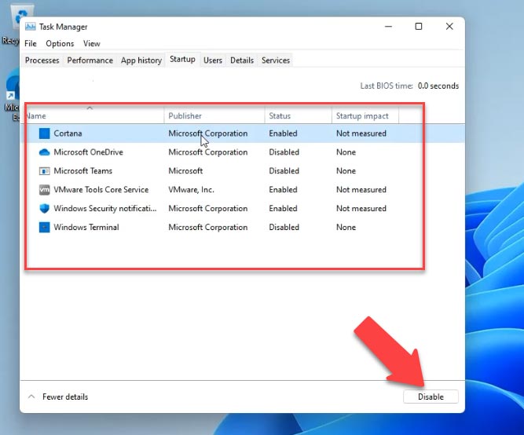Click Microsoft OneDrive's Disabled status cell
The width and height of the screenshot is (524, 435).
[x=284, y=152]
